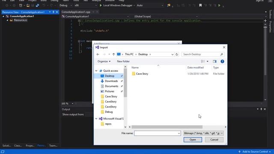Click This PC in address breadcrumb
274x154 pixels.
[129, 54]
